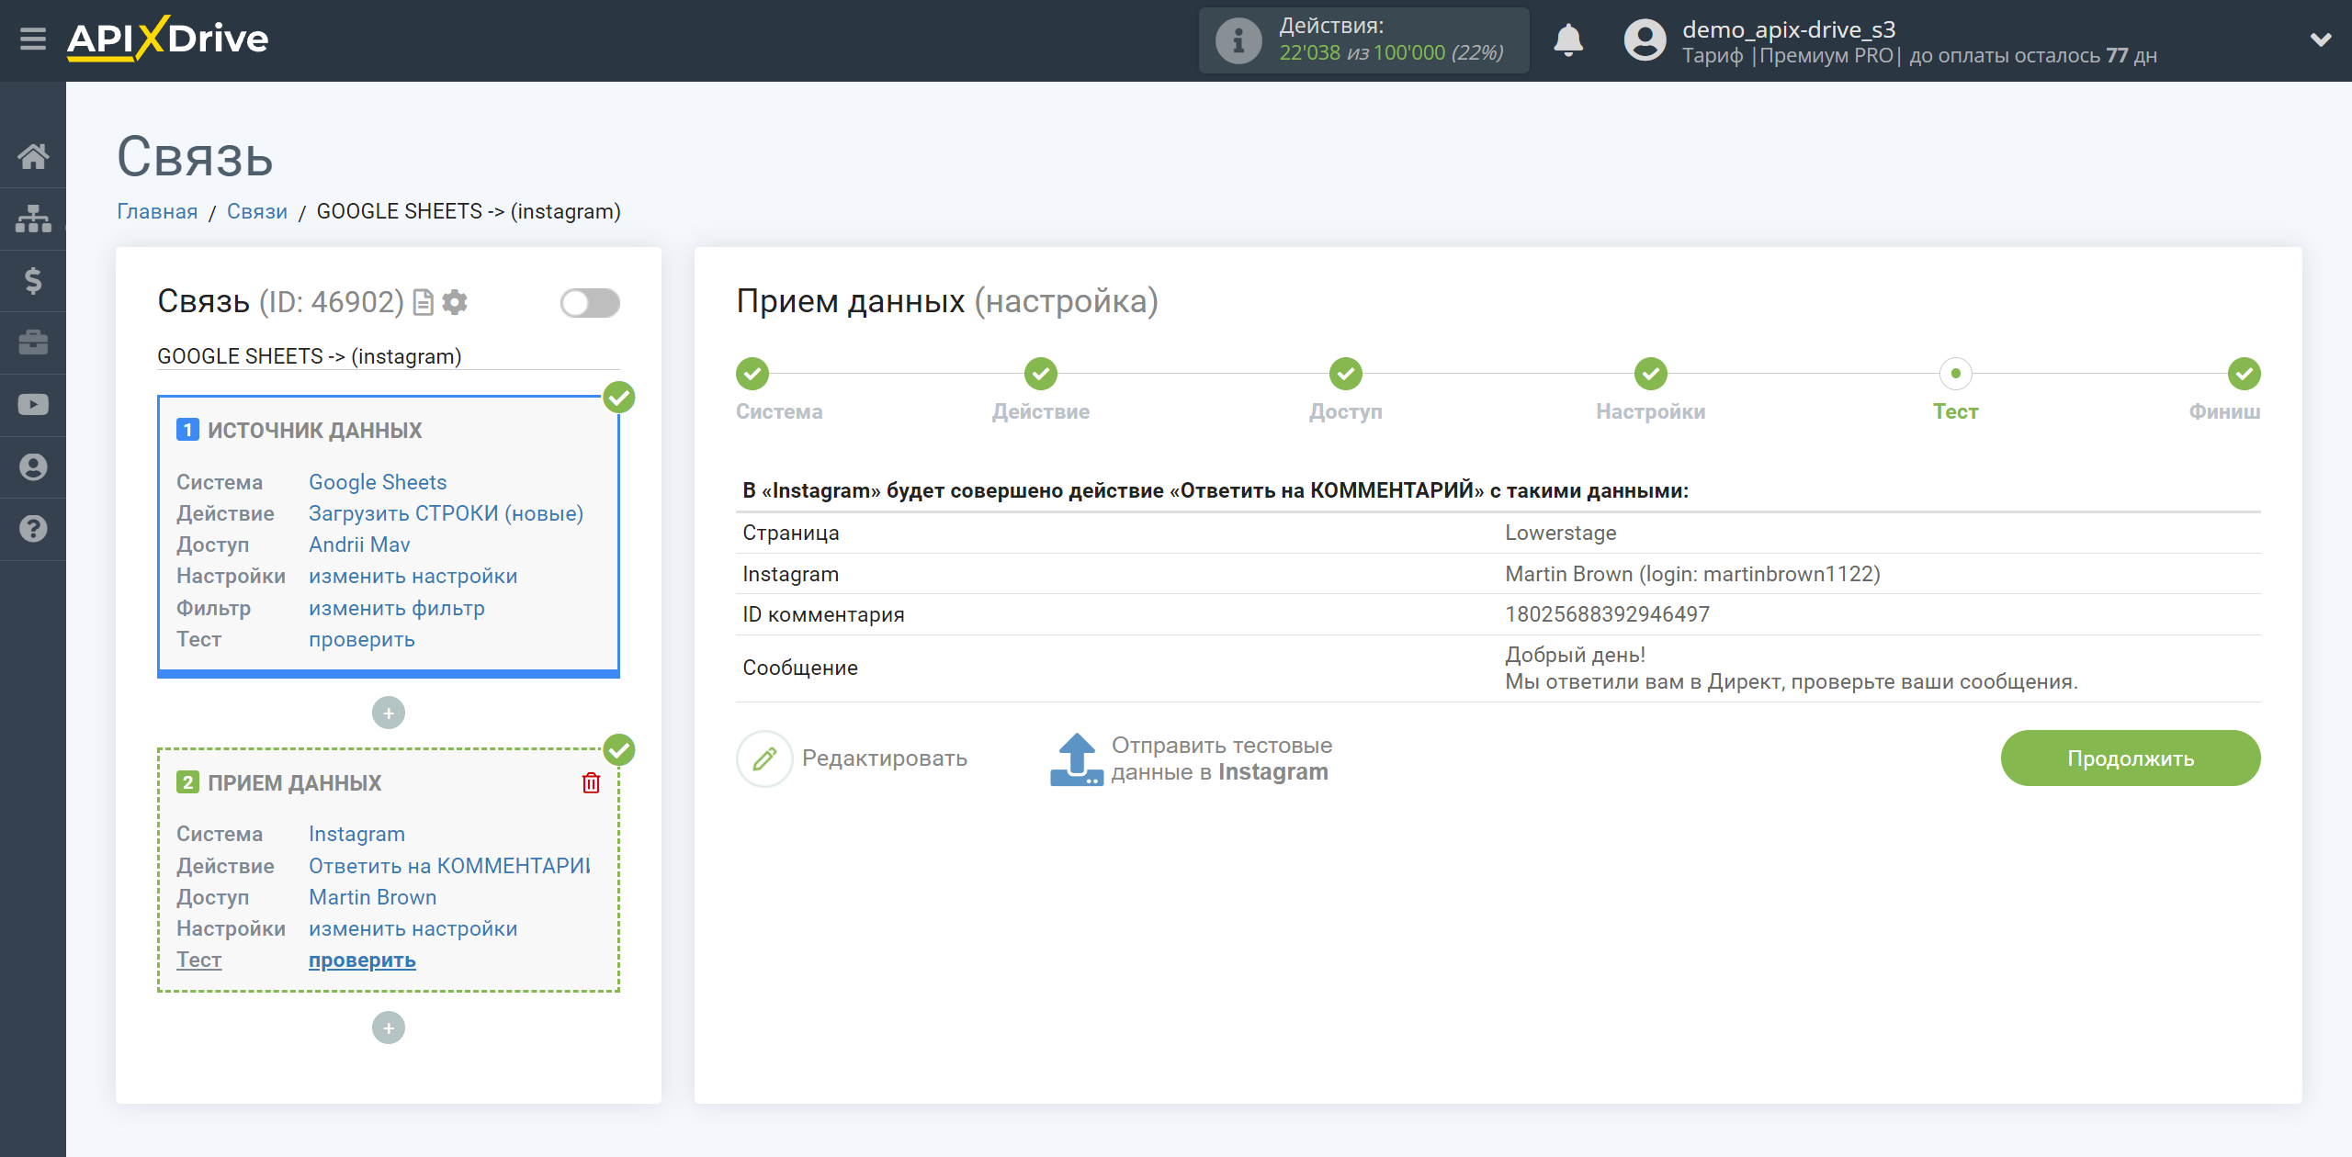Click the ПРИЕМ ДАННЫХ block header
Image resolution: width=2352 pixels, height=1157 pixels.
coord(294,782)
